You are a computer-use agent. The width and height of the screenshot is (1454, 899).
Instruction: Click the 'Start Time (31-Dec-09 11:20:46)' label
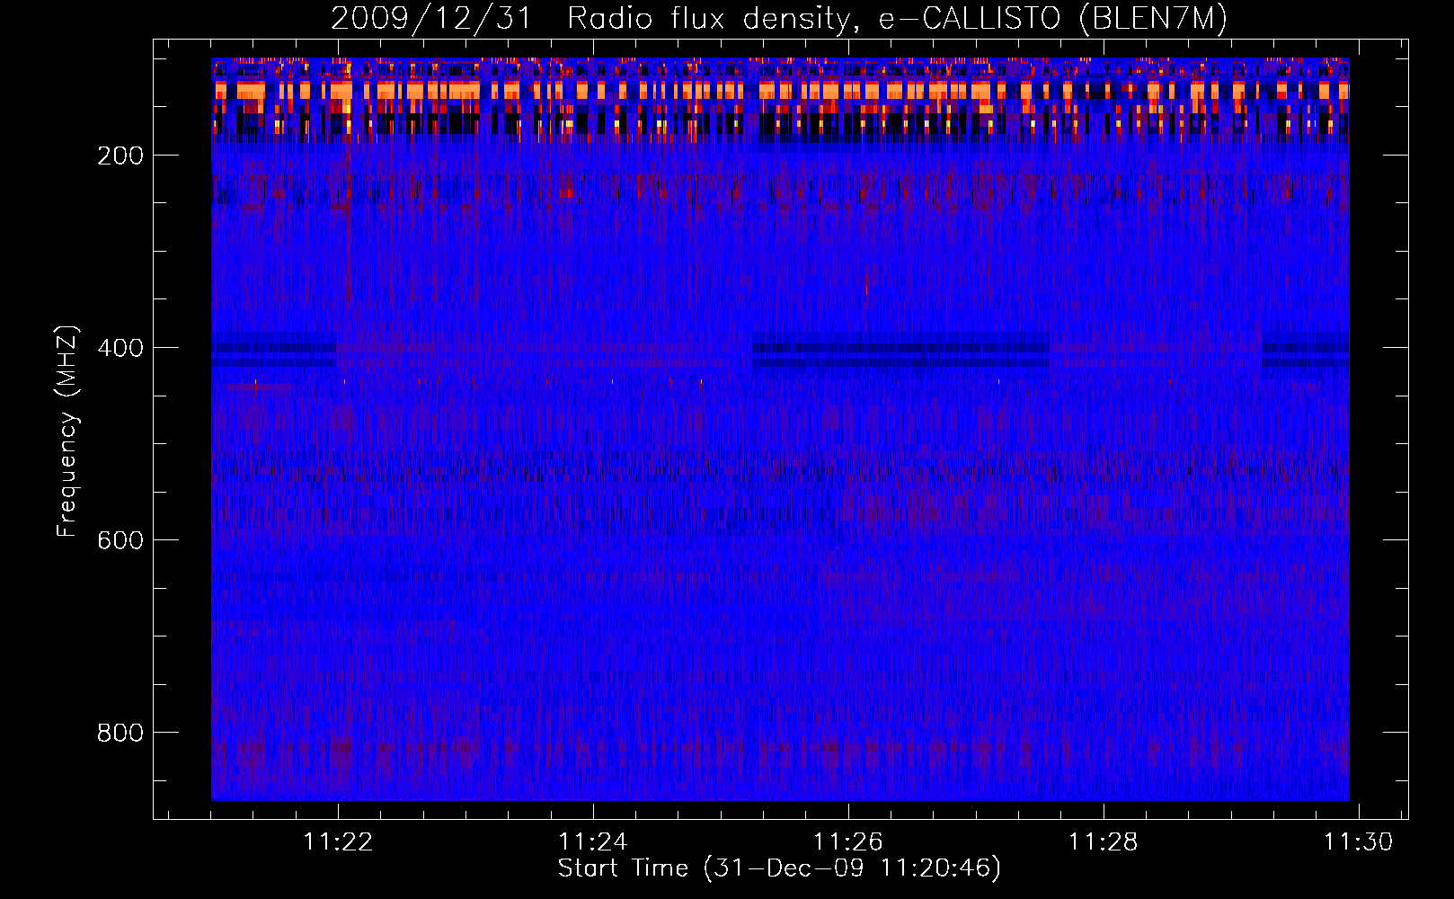click(x=779, y=868)
